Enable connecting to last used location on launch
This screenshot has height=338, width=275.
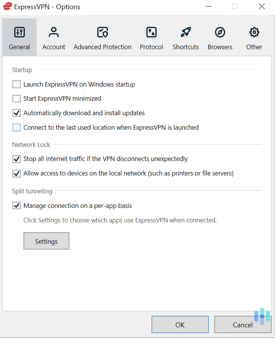click(16, 127)
